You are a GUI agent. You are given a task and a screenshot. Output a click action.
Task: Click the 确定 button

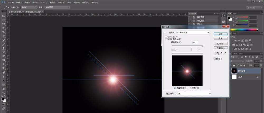coord(220,34)
